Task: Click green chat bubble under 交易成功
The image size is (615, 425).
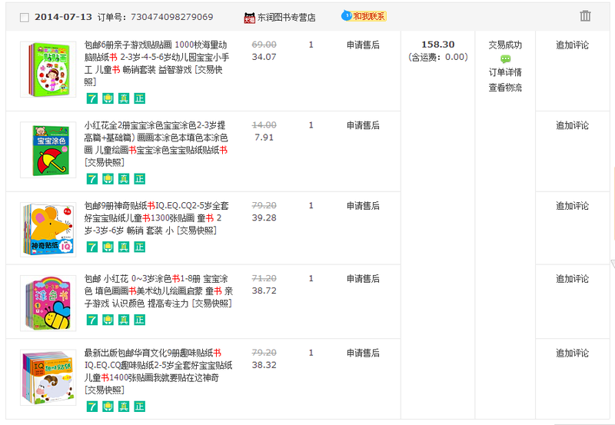Action: (505, 59)
